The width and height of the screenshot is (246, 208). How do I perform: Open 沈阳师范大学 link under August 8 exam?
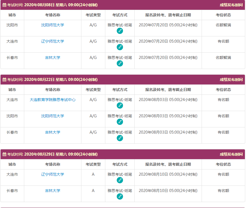[x=53, y=25]
